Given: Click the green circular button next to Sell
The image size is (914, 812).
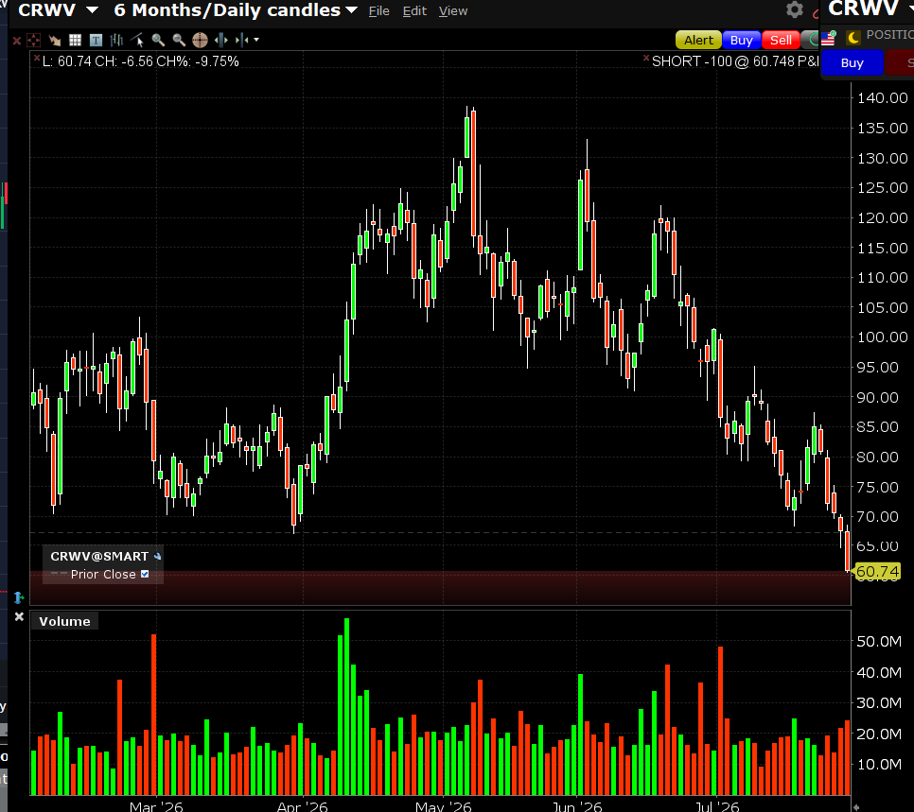Looking at the screenshot, I should click(x=811, y=41).
